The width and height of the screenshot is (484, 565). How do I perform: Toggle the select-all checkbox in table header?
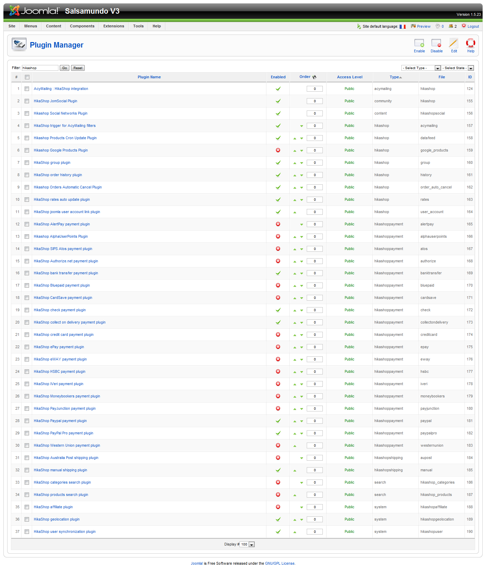(x=27, y=77)
